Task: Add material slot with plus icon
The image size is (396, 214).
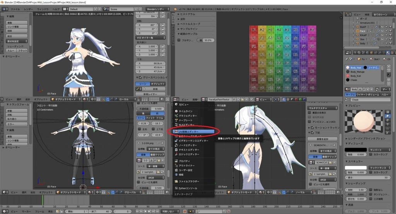Action: click(x=389, y=66)
